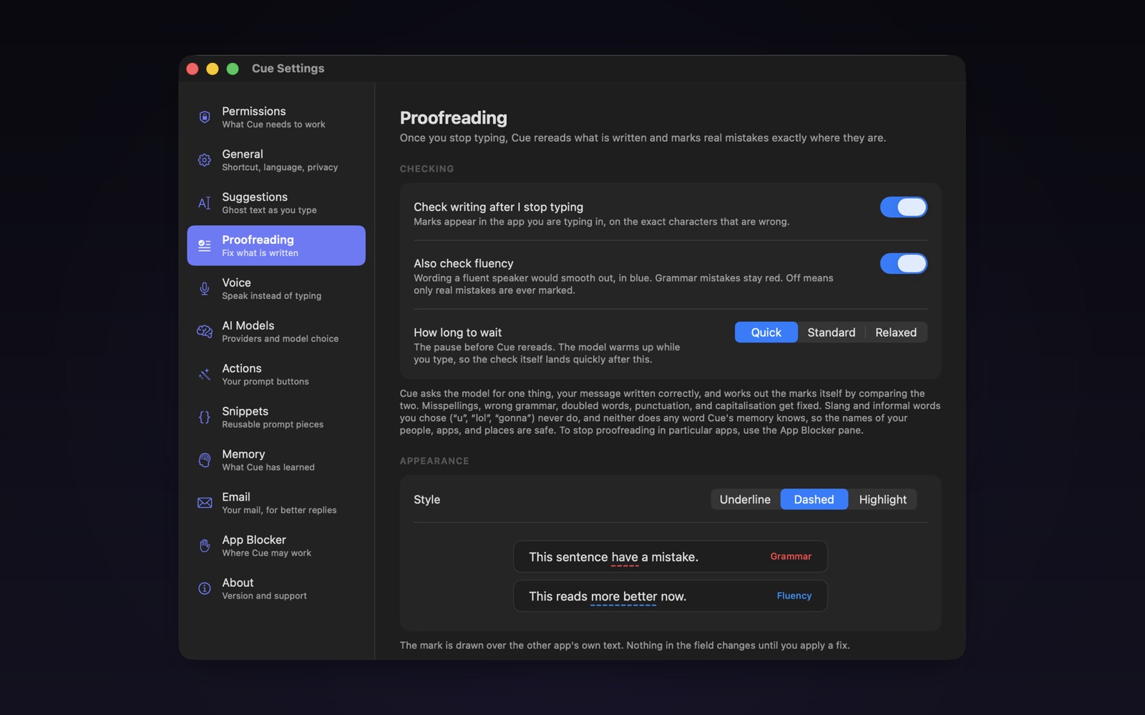
Task: Click the AI Models brain icon
Action: [205, 331]
